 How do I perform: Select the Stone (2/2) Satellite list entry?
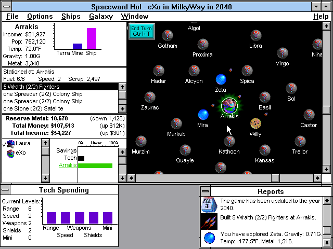33,108
